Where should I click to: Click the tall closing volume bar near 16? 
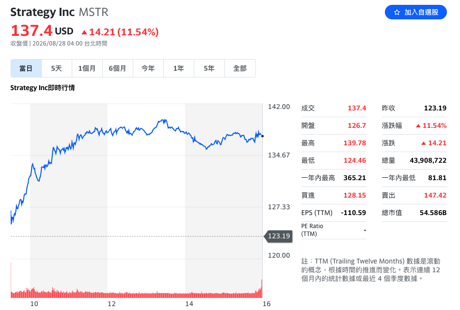click(262, 289)
